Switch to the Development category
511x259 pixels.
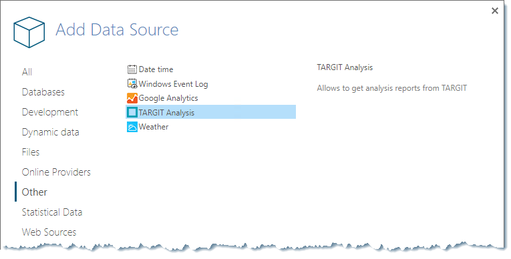click(50, 112)
